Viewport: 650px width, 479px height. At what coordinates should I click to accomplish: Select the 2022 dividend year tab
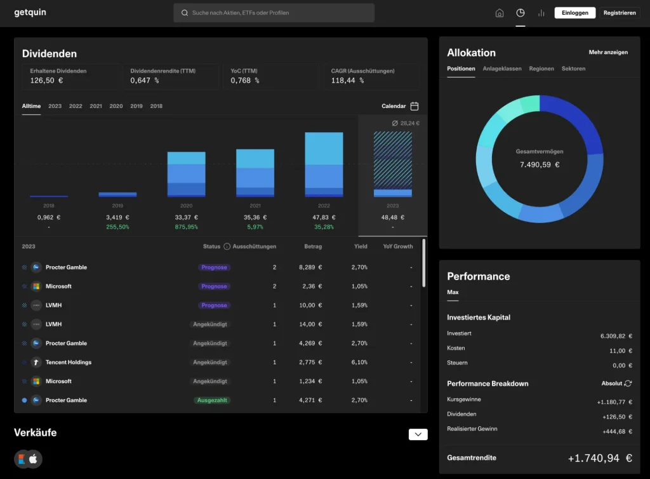(76, 106)
